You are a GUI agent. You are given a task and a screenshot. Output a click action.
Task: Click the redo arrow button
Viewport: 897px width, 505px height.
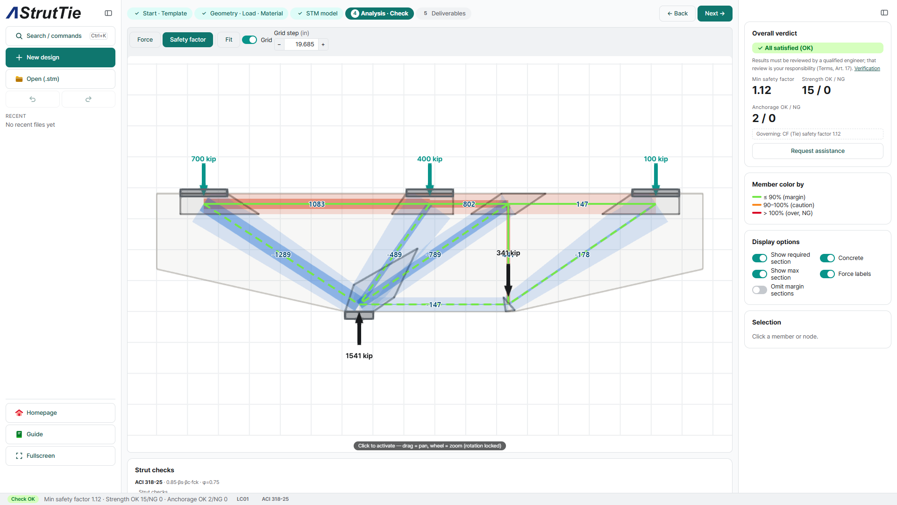pos(88,99)
